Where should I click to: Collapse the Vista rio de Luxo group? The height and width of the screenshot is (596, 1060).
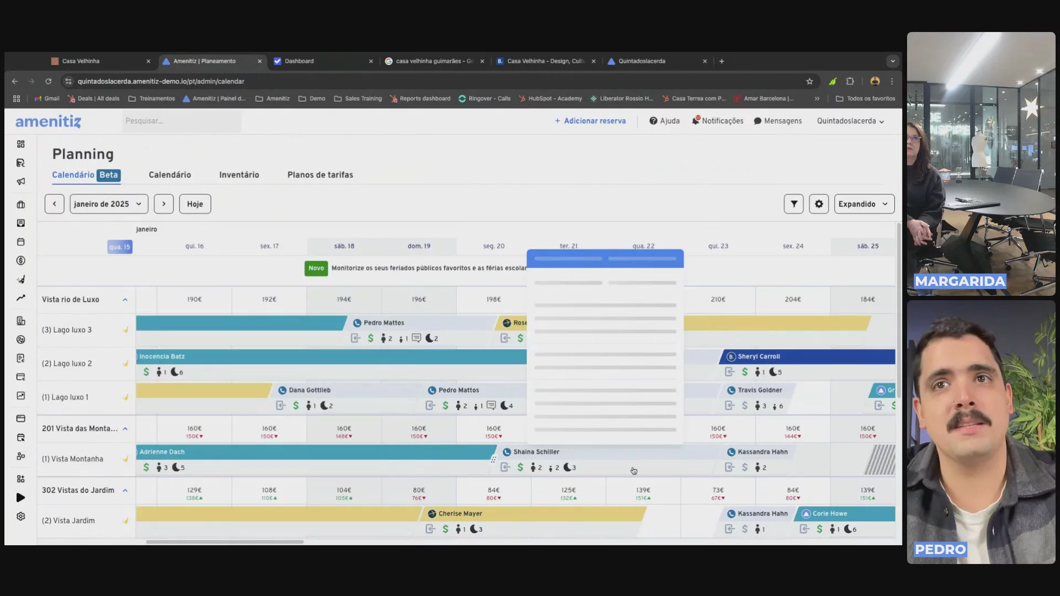(125, 300)
